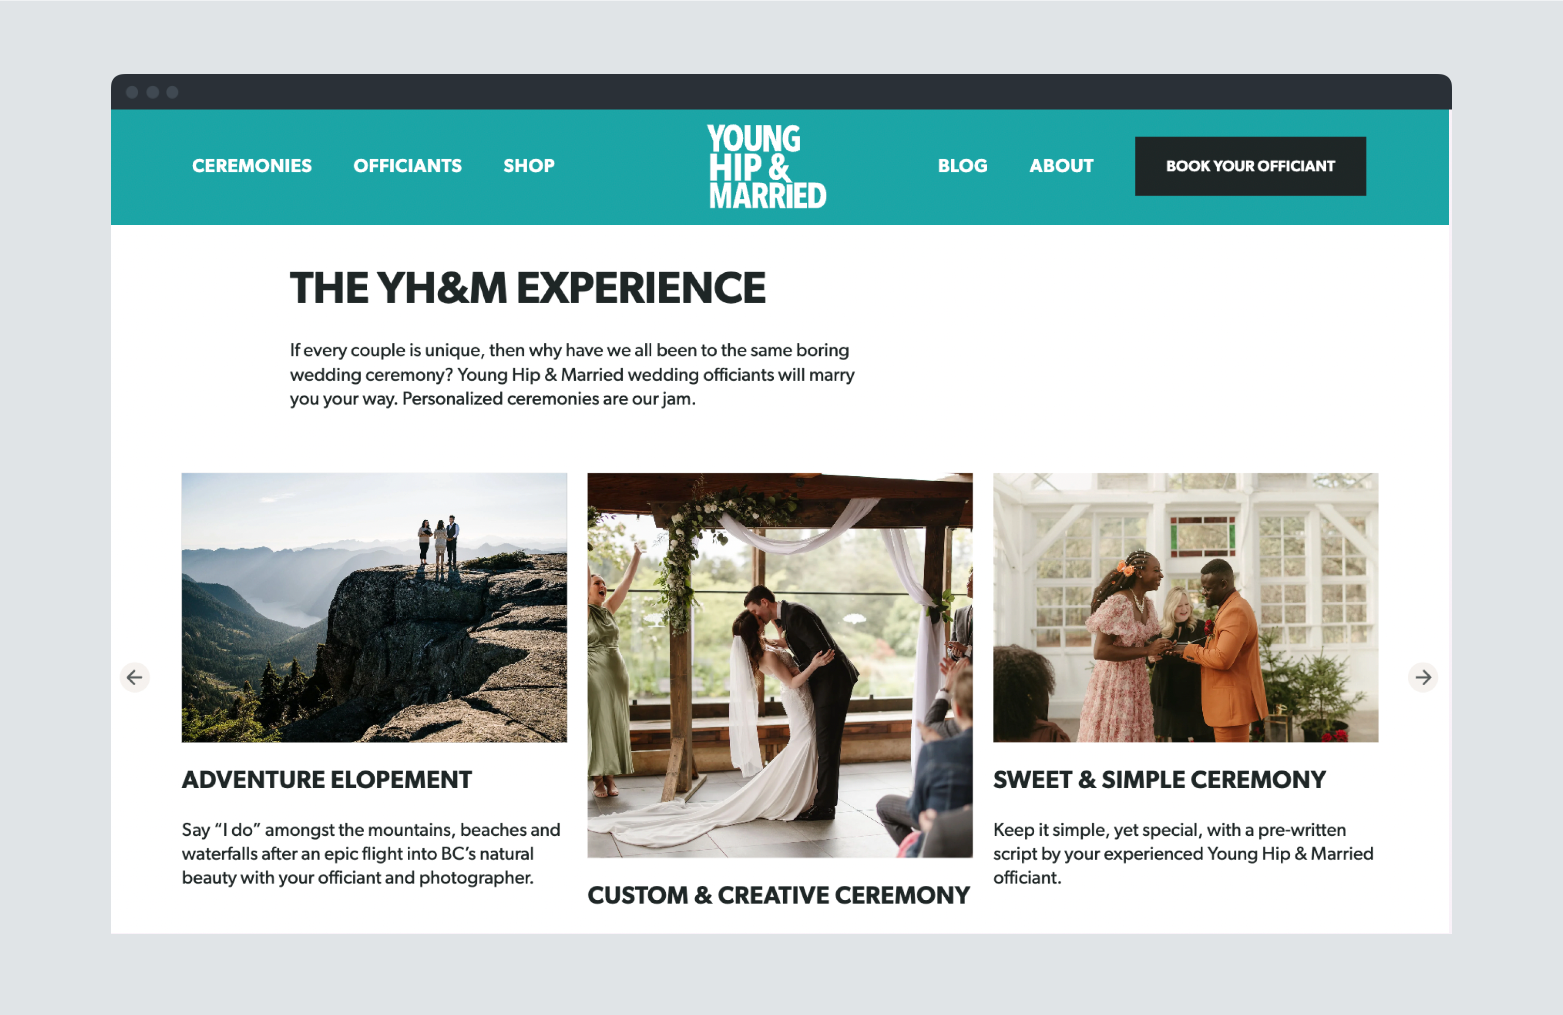Image resolution: width=1563 pixels, height=1015 pixels.
Task: Click the Adventure Elopement description text
Action: 371,854
